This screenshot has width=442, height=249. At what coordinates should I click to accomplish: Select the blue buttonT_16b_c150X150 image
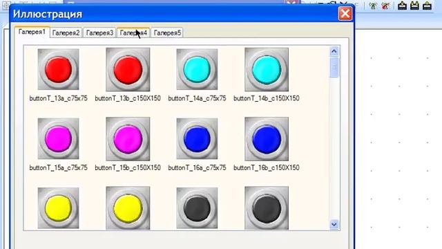[267, 138]
